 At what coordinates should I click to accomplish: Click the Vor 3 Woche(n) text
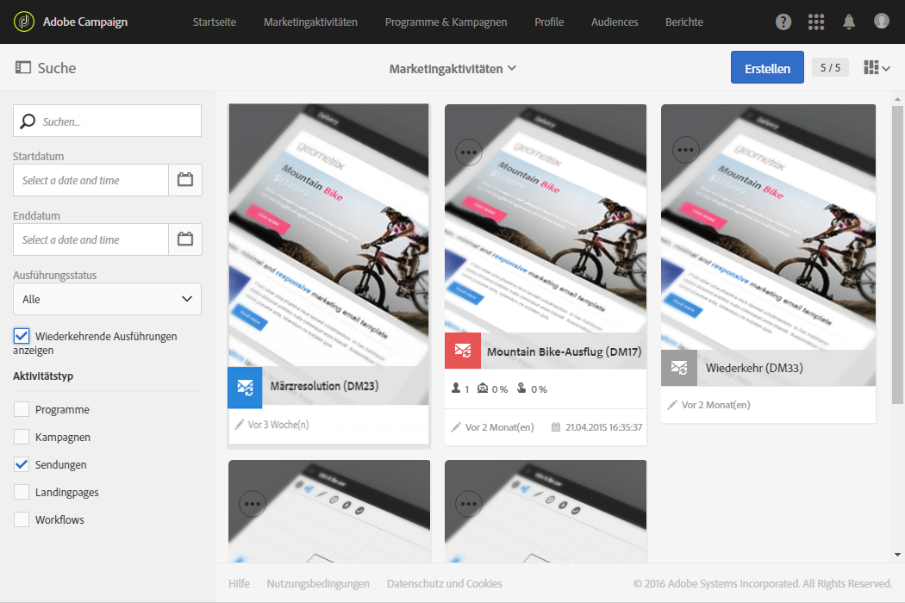pyautogui.click(x=278, y=425)
